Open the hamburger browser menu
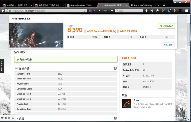Viewport: 191px width, 122px height. pyautogui.click(x=187, y=11)
